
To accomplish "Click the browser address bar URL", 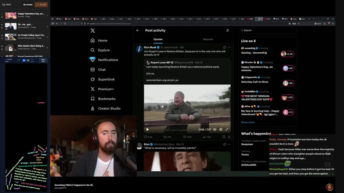I will coord(110,24).
